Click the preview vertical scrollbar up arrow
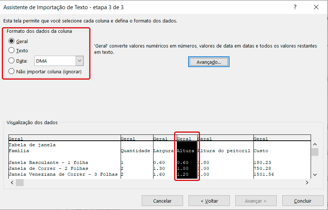Image resolution: width=328 pixels, height=210 pixels. pos(314,144)
